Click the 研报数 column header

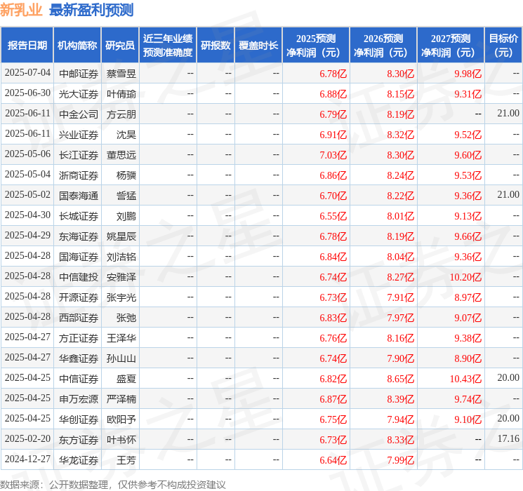pos(216,46)
